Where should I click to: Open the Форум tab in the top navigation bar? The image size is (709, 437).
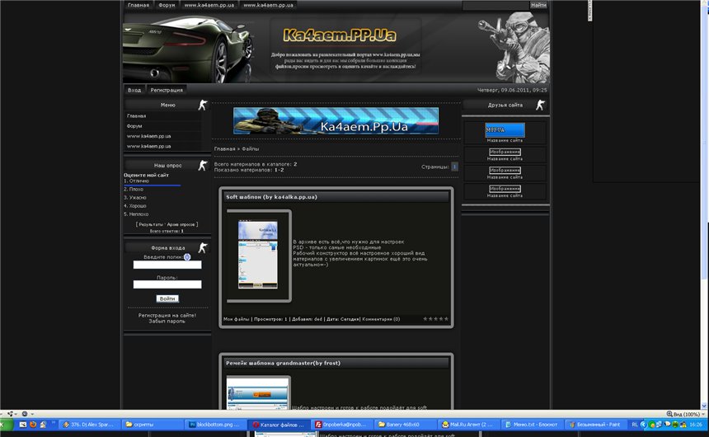[x=167, y=5]
